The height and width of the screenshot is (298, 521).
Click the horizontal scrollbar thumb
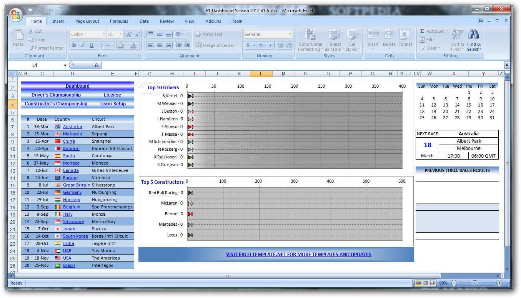pos(227,276)
